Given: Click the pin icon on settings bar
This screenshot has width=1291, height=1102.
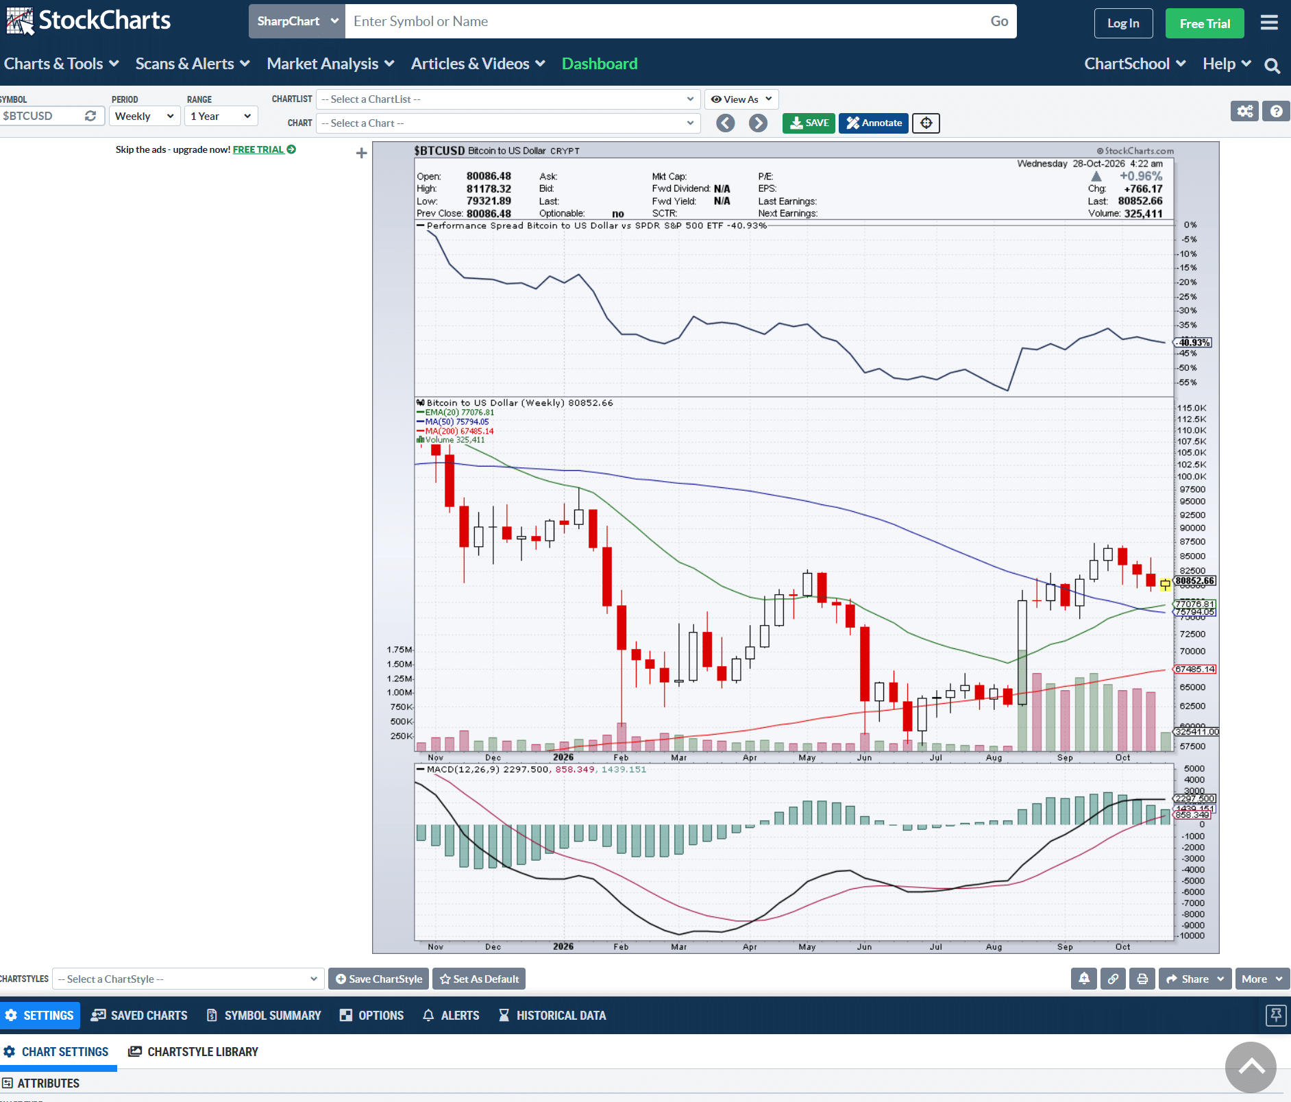Looking at the screenshot, I should pos(1276,1015).
